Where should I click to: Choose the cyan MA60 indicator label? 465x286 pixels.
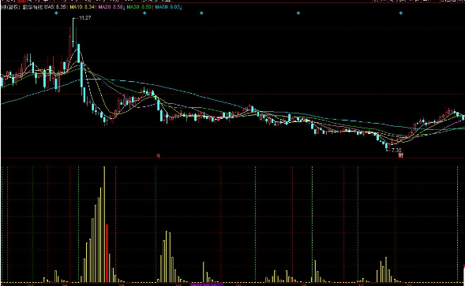167,6
